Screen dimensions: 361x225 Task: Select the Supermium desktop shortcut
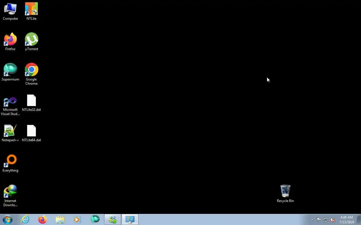(10, 73)
